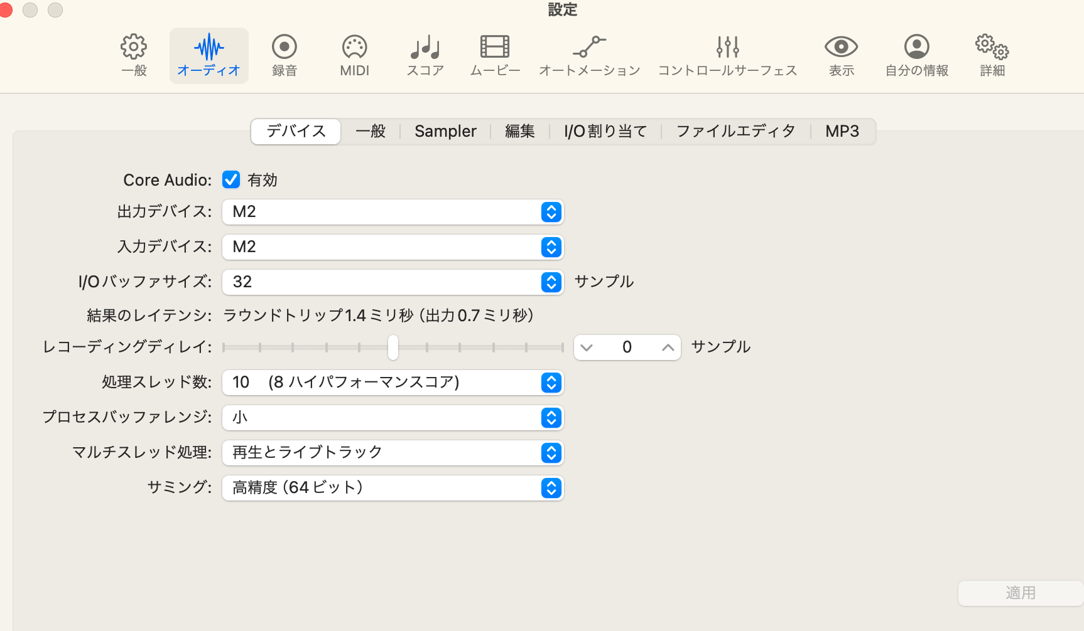Open the I/Oバッファサイズ dropdown

pos(393,282)
